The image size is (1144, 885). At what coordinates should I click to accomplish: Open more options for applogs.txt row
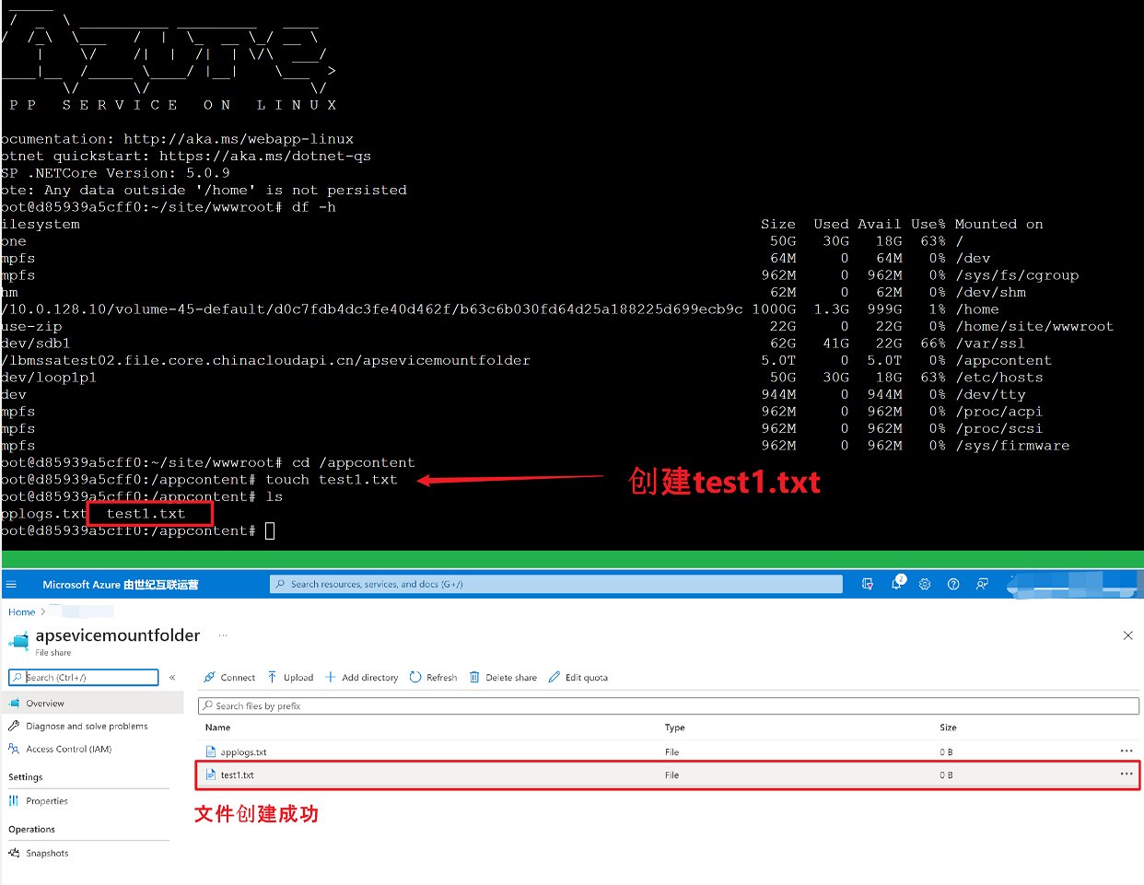click(x=1126, y=751)
